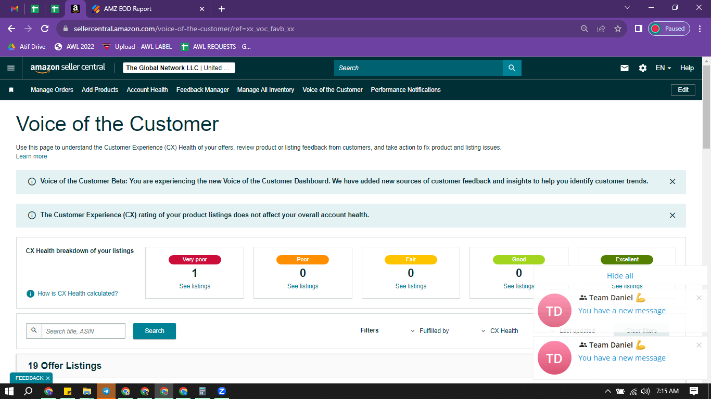Open Calculator from the taskbar

tap(202, 391)
